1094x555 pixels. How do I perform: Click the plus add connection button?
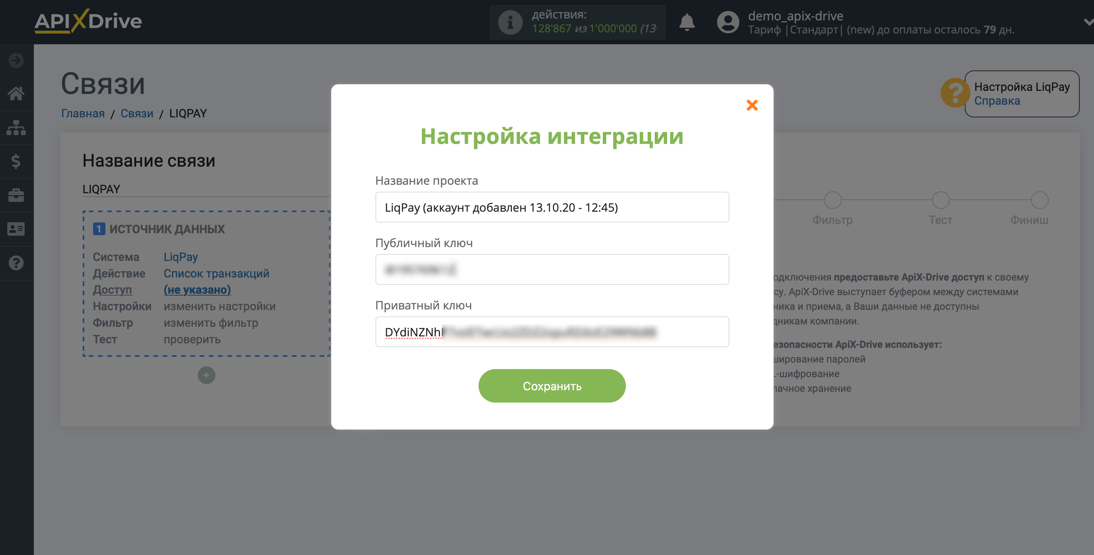[x=207, y=375]
